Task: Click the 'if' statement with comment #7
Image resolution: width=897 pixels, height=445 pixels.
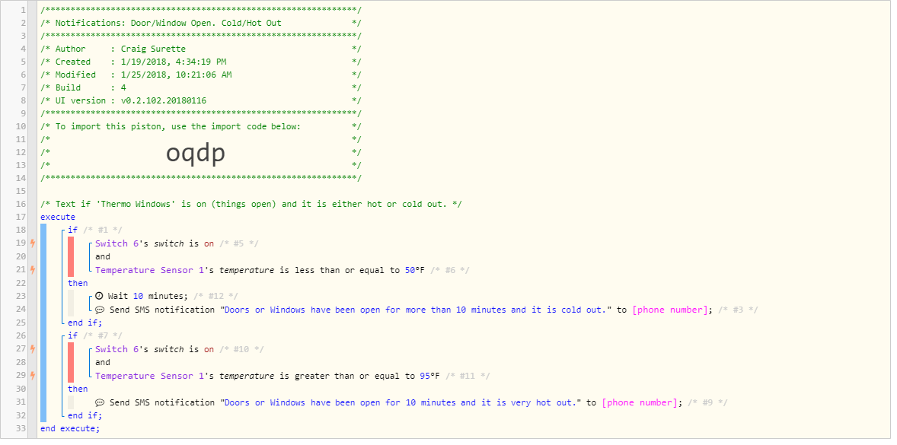Action: pos(72,336)
